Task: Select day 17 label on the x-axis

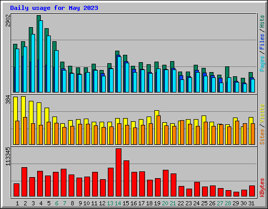Action: click(141, 203)
